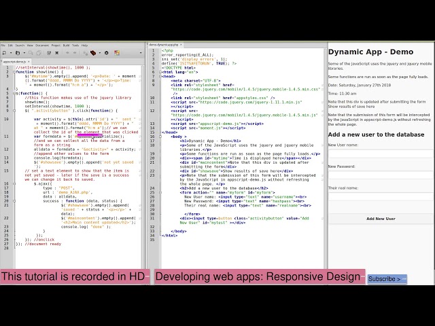Open the Project menu
This screenshot has height=326, width=435.
(x=56, y=46)
